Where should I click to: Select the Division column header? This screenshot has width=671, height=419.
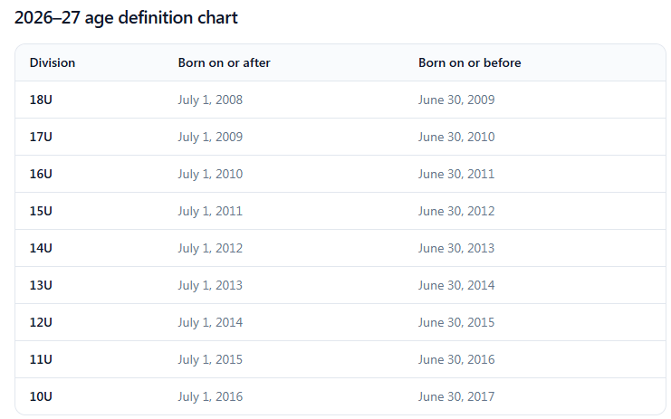tap(53, 62)
